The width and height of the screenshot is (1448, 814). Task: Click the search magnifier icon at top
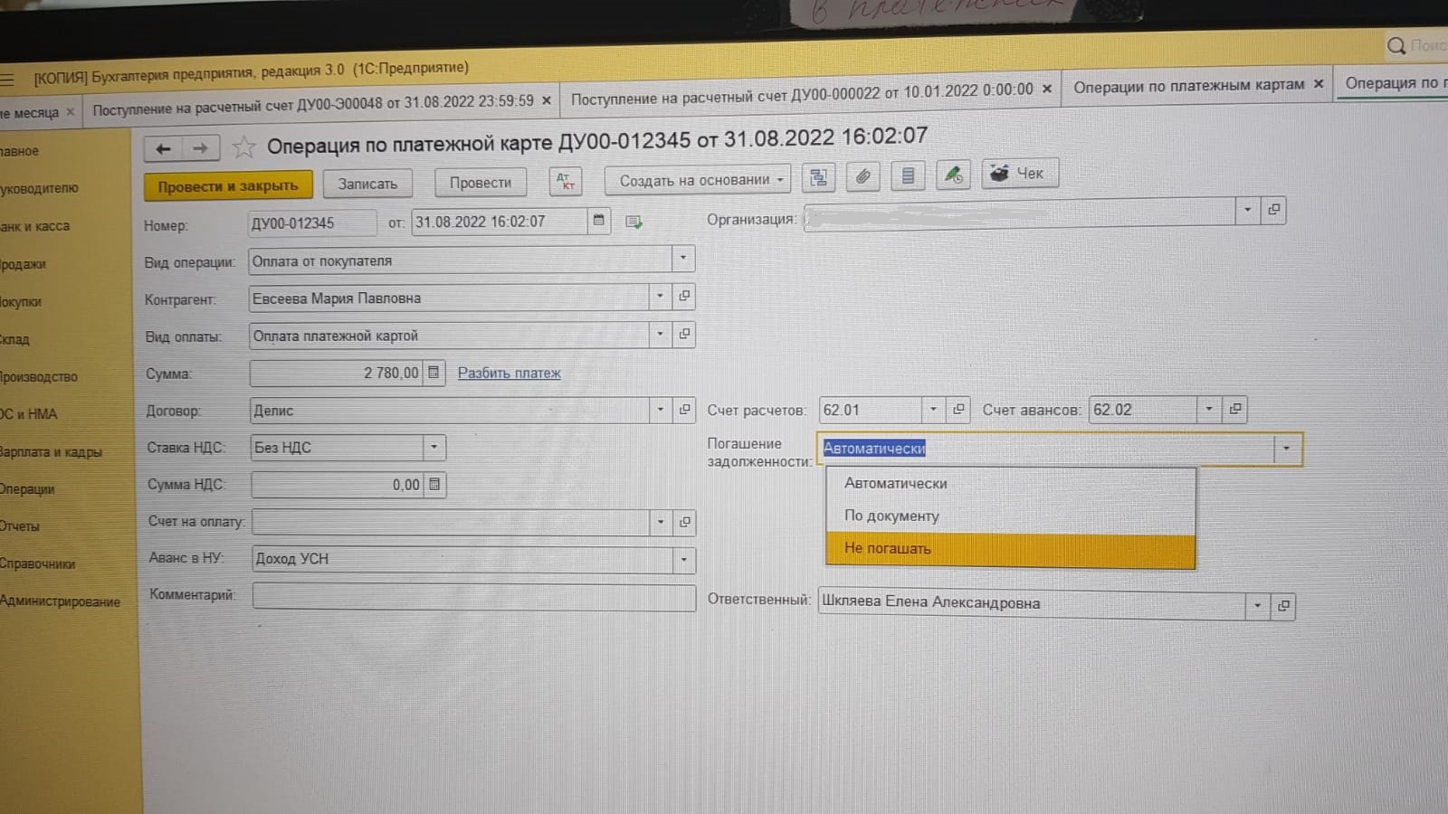(x=1396, y=45)
